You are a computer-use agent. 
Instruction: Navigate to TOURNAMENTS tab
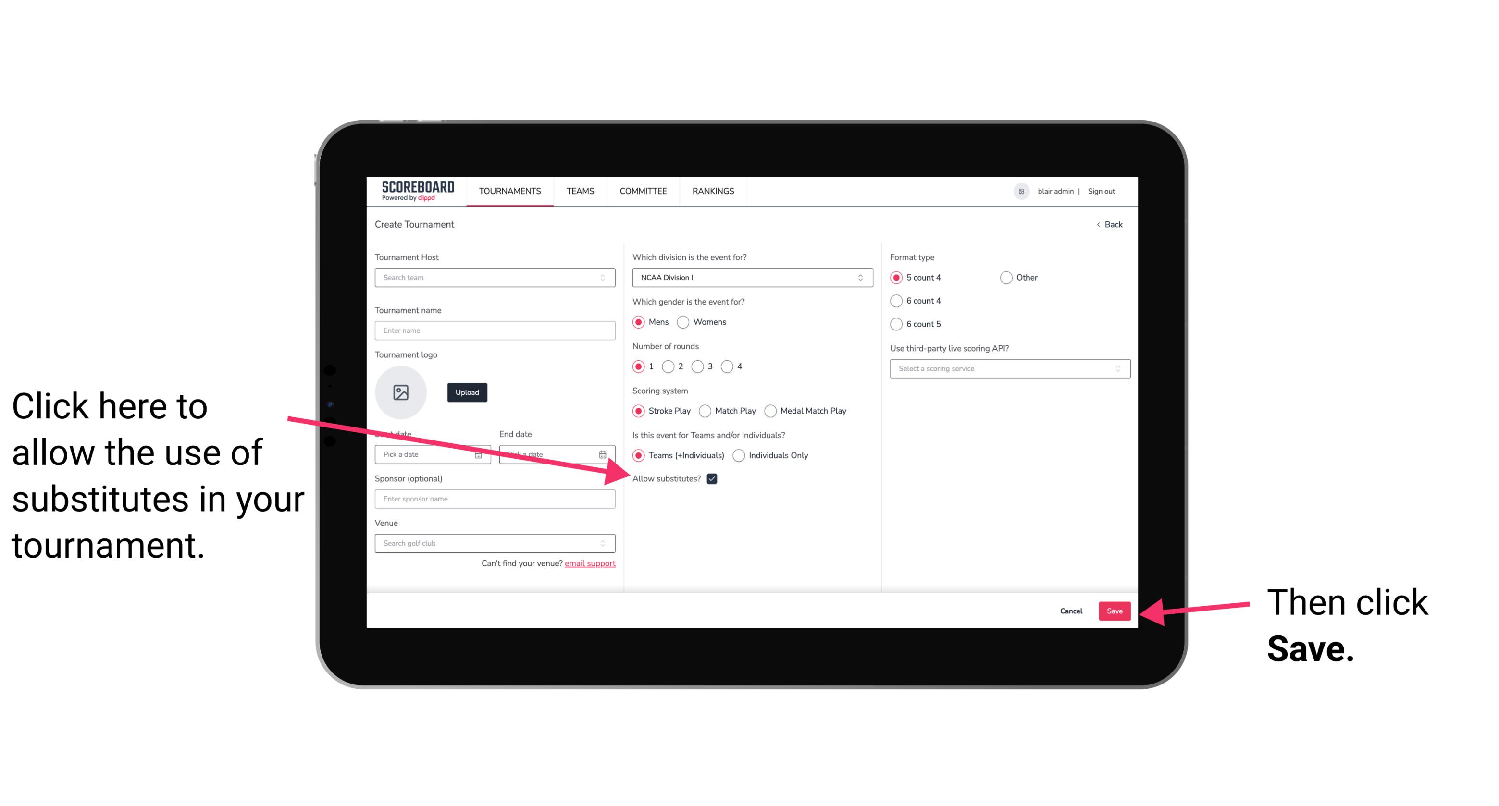pyautogui.click(x=509, y=192)
